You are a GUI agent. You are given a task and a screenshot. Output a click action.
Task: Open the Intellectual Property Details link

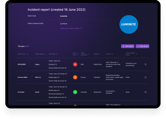coord(70,28)
